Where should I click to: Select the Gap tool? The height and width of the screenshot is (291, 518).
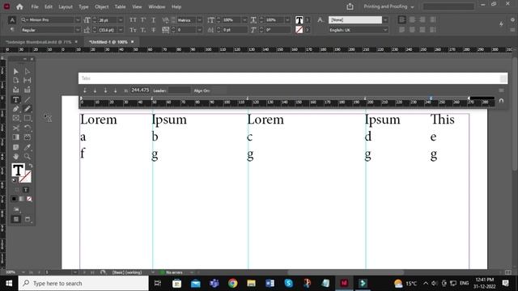pos(28,80)
